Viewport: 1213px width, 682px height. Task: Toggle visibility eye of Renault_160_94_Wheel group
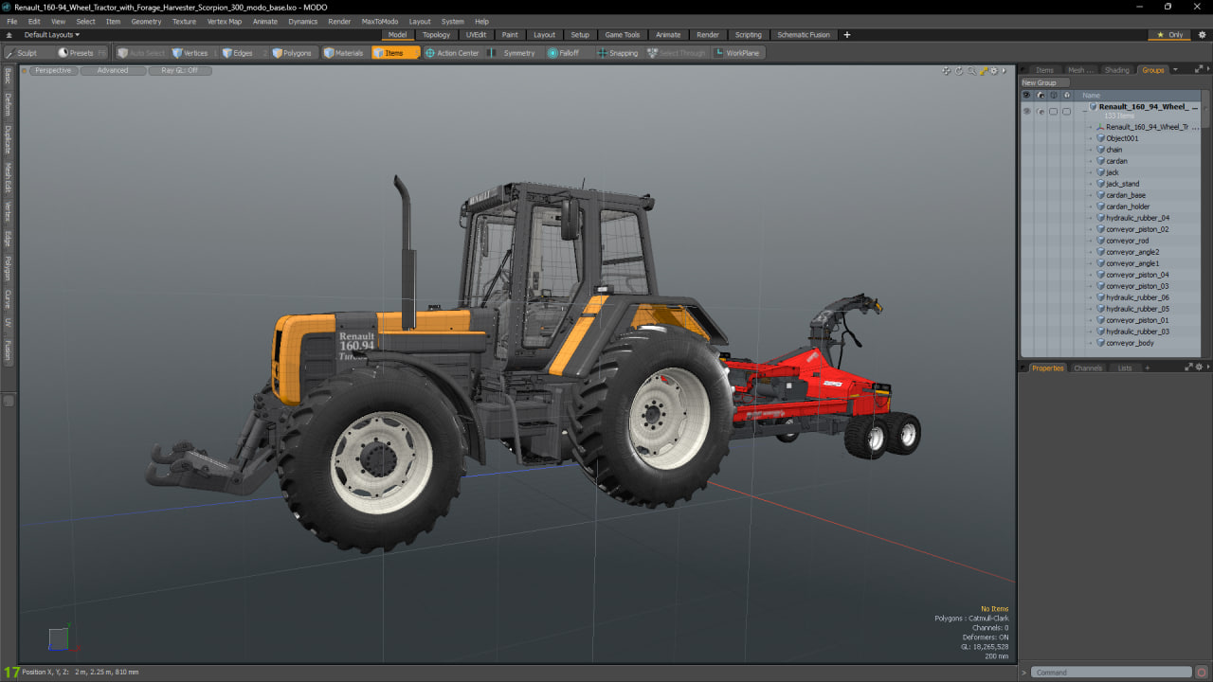(1026, 112)
